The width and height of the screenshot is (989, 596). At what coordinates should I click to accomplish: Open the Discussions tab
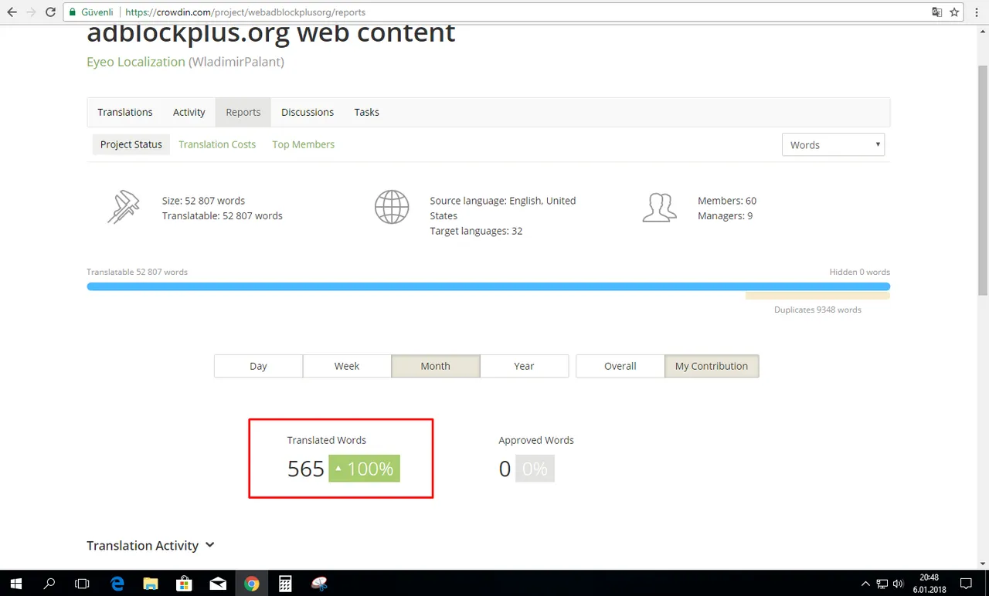(x=308, y=112)
